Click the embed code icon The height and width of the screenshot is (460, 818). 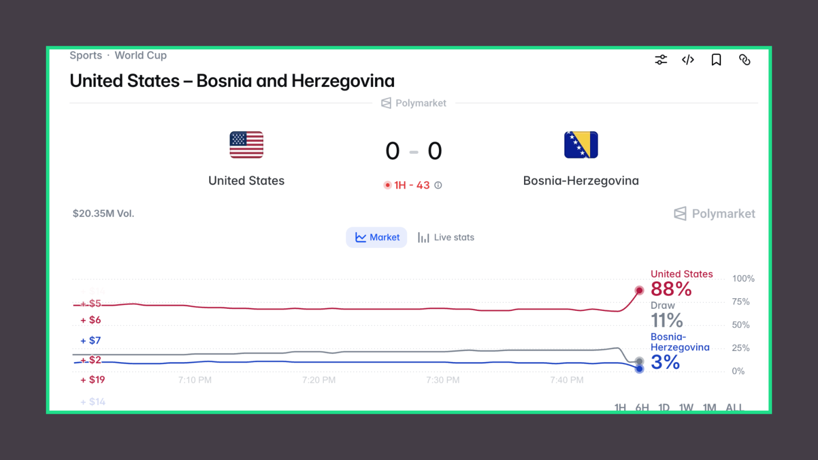pyautogui.click(x=688, y=60)
